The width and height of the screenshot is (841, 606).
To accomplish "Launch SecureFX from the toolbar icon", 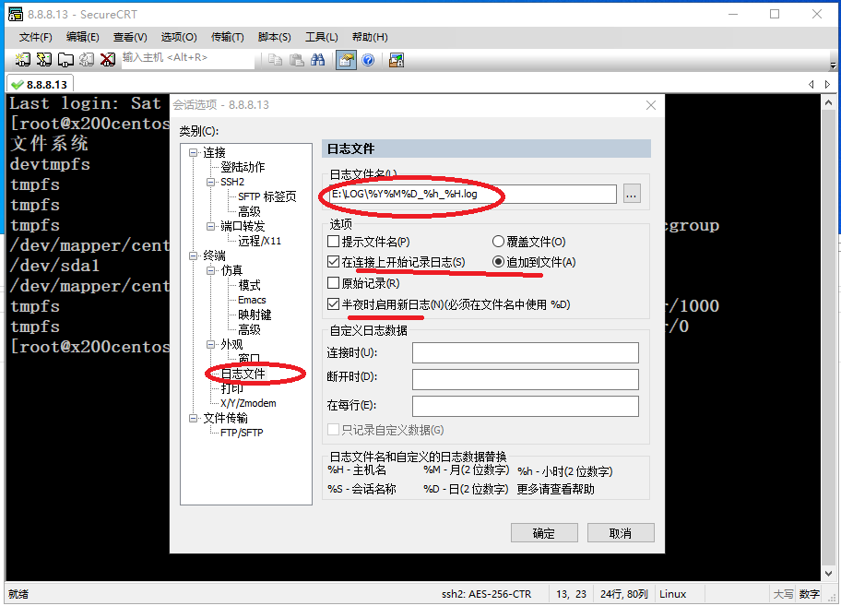I will (x=397, y=60).
